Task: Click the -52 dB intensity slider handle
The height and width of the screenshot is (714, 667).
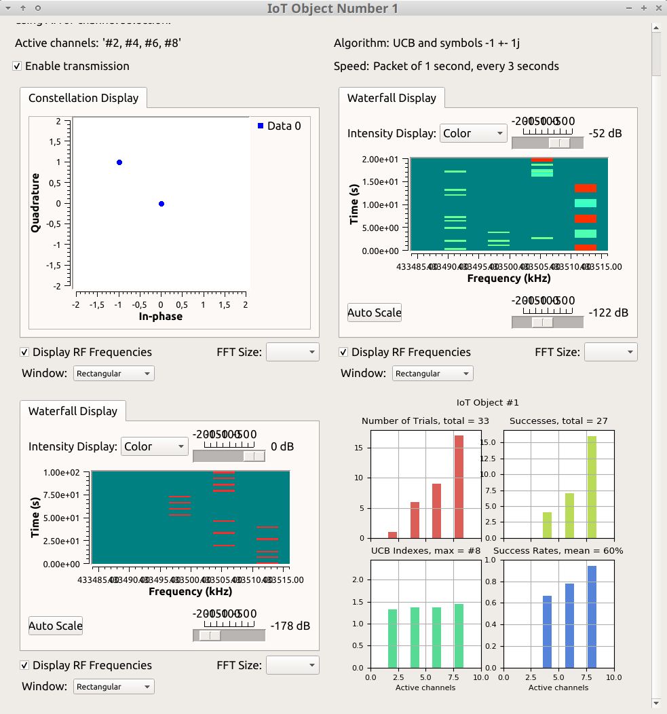Action: 559,143
